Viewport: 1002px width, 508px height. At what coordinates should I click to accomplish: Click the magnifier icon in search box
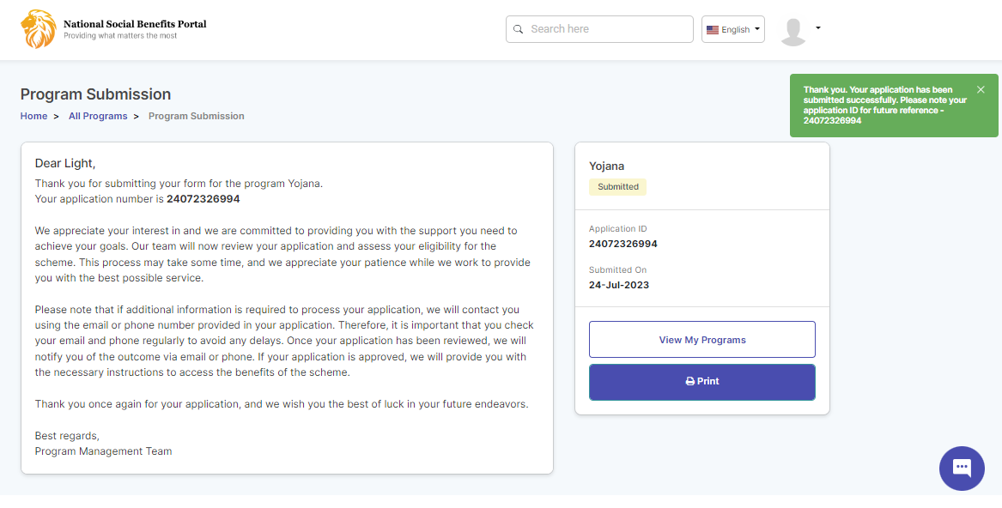(518, 29)
